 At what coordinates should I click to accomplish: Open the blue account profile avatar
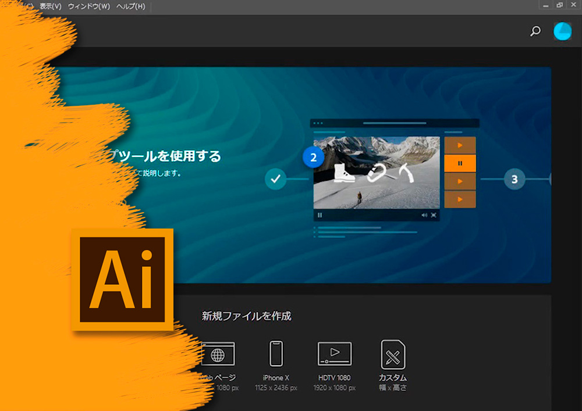[x=562, y=31]
